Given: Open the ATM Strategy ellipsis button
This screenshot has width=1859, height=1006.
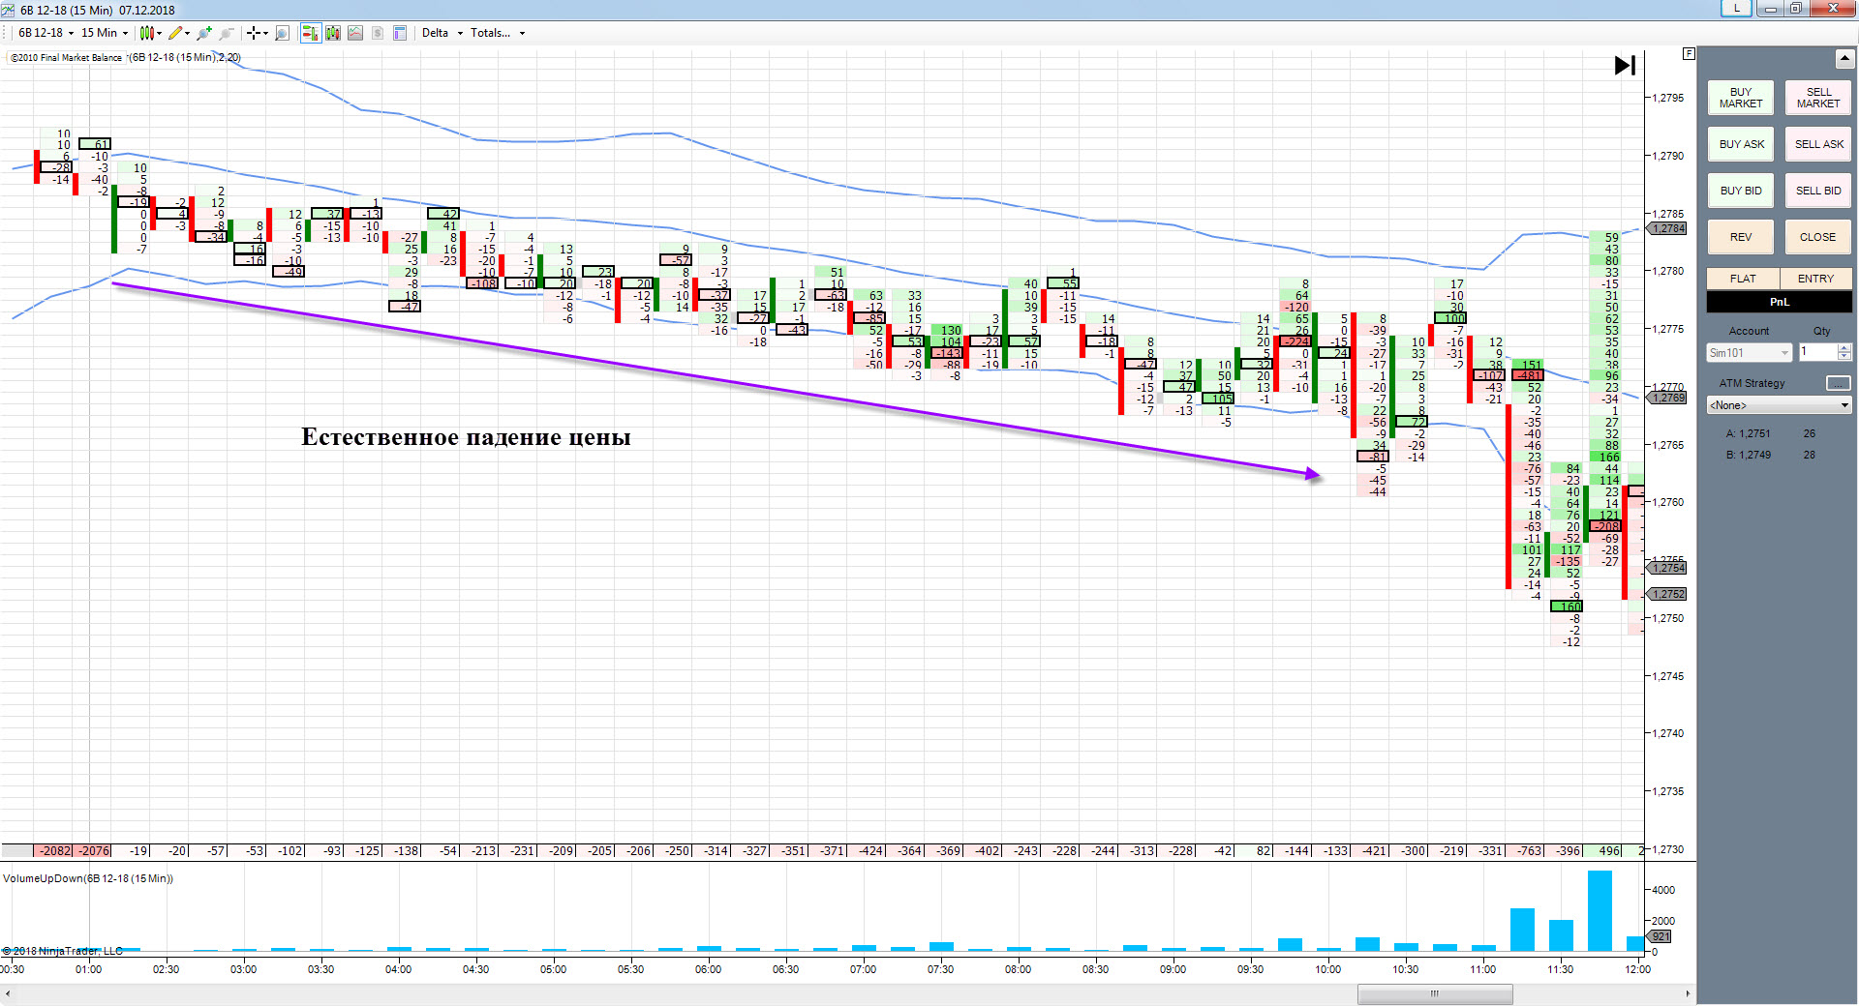Looking at the screenshot, I should coord(1838,384).
